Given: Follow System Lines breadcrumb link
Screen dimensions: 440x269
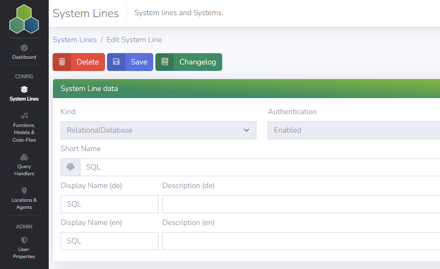Looking at the screenshot, I should click(x=75, y=40).
